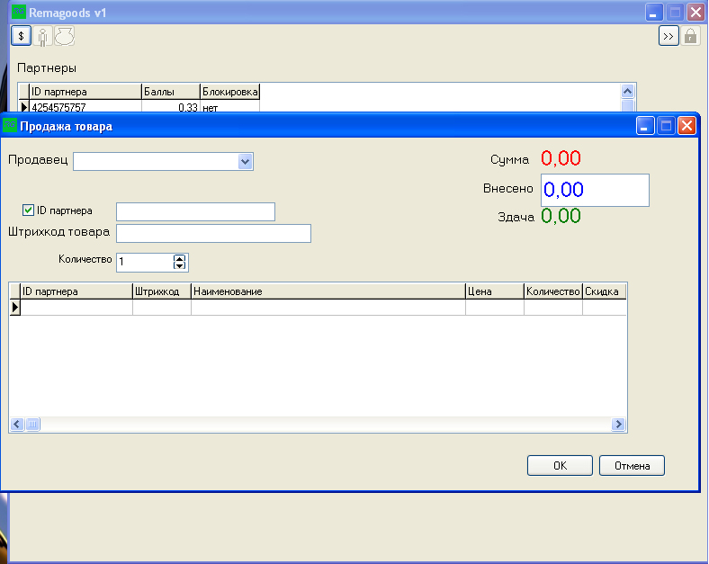Click the Продажа товара title bar icon
Screen dimensions: 709x564
pyautogui.click(x=11, y=126)
